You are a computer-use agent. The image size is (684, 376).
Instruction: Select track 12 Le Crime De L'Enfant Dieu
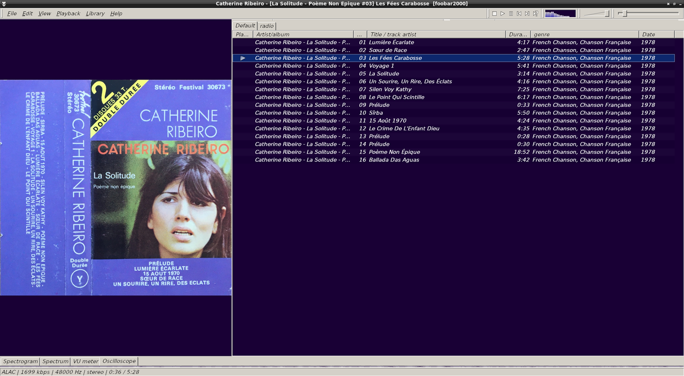click(x=454, y=128)
